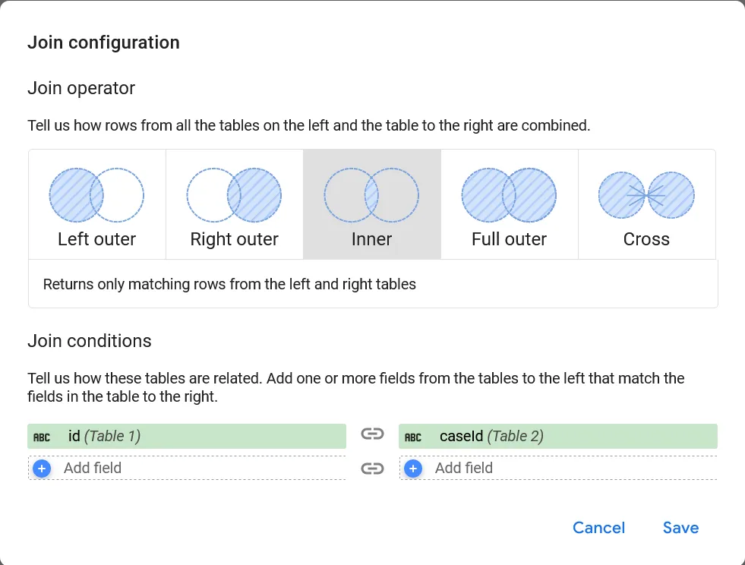Save the join configuration
Screen dimensions: 745x565
tap(680, 528)
